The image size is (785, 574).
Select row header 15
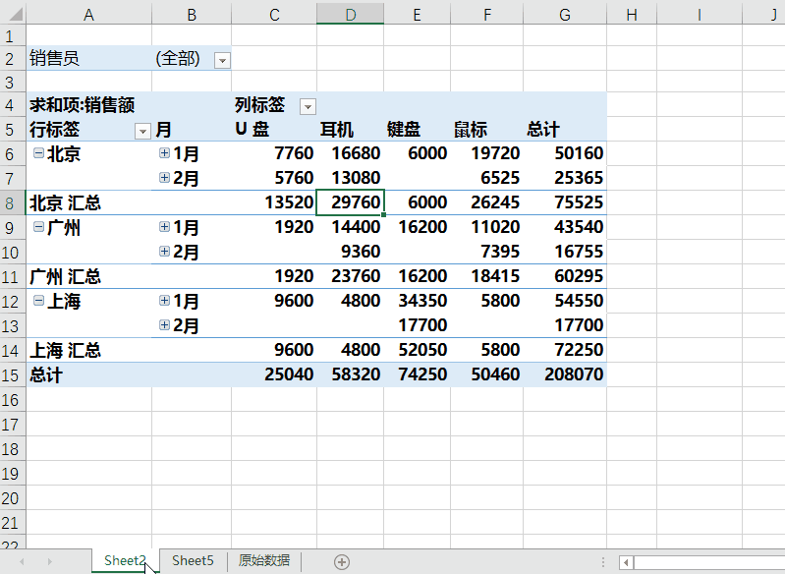click(x=12, y=374)
